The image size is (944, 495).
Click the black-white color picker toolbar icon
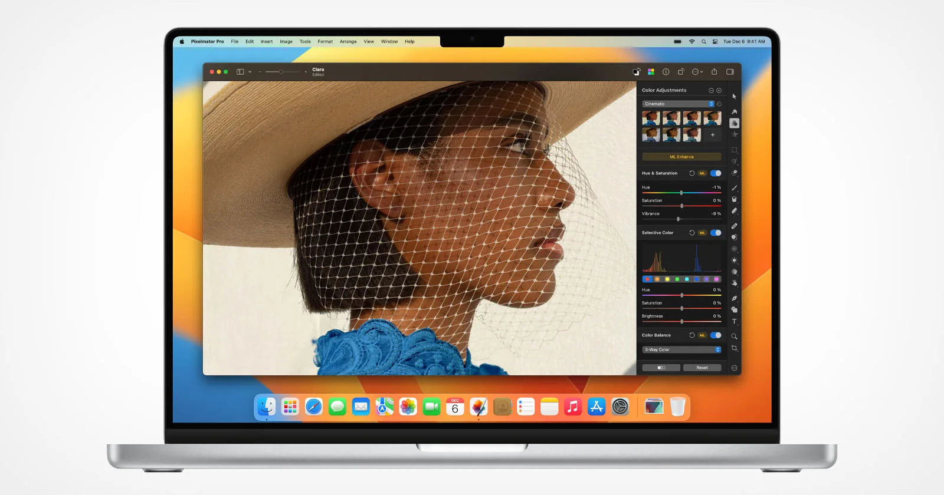[636, 72]
